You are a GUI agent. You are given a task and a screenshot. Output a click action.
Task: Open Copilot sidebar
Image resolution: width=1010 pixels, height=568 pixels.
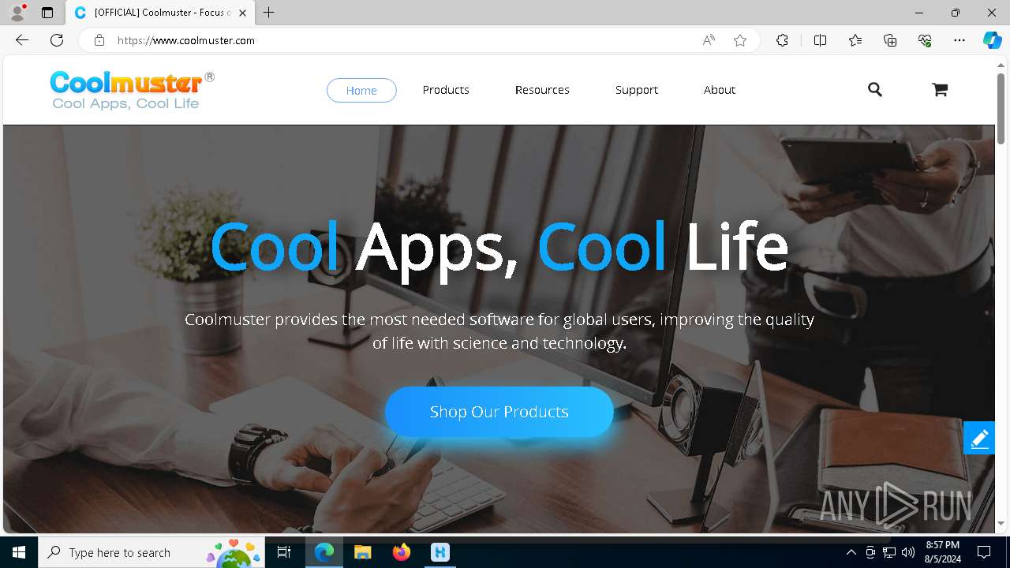(x=992, y=40)
